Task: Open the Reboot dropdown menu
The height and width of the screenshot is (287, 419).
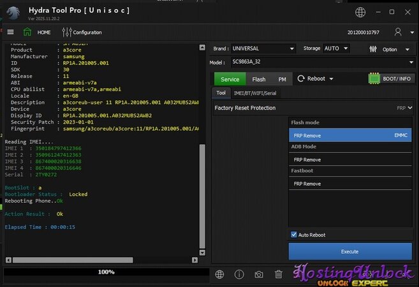Action: point(316,79)
